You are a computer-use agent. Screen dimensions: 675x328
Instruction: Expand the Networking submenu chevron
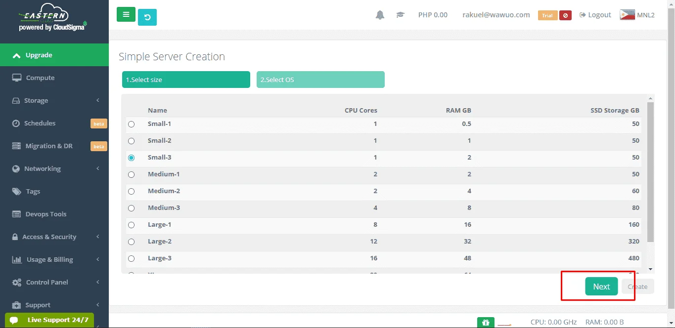(x=98, y=168)
